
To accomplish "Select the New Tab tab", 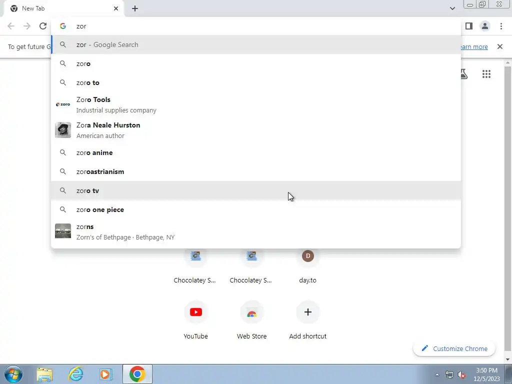I will tap(63, 8).
